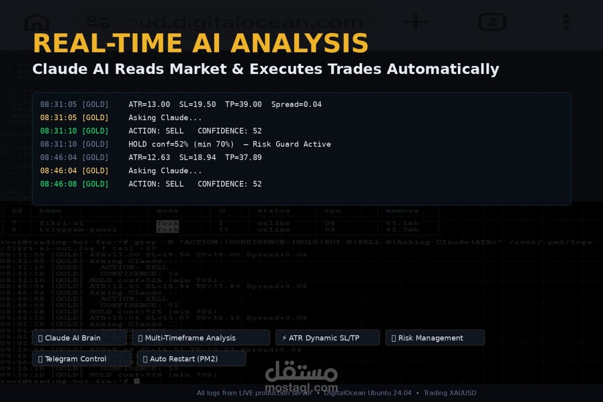Select the Auto Restart (PM2) badge
The height and width of the screenshot is (402, 603).
(191, 359)
